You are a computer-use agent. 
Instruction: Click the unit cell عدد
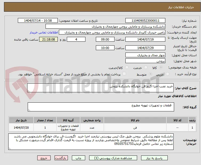(x=92, y=127)
